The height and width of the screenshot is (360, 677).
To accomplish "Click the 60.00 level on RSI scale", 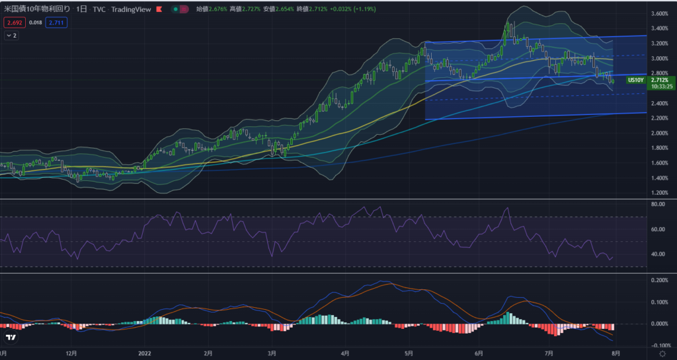I will (x=657, y=229).
